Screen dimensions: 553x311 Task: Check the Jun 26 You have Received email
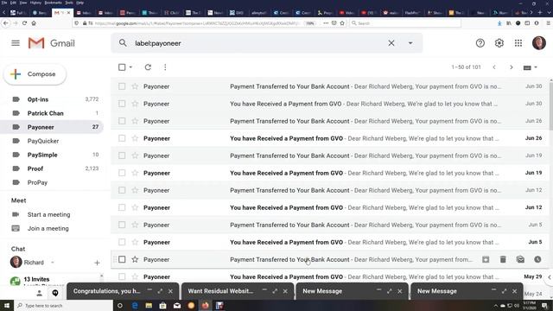tap(122, 138)
